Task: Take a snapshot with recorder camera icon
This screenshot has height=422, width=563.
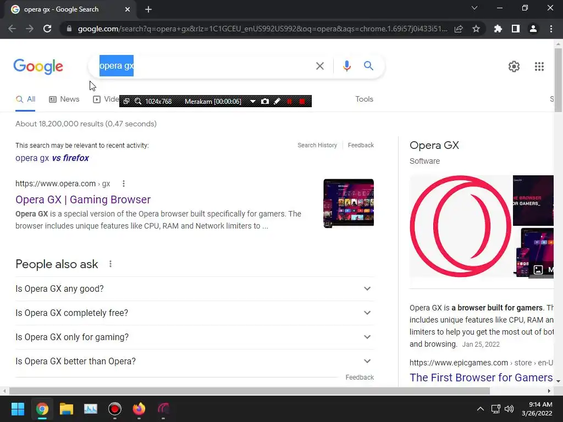Action: coord(265,101)
